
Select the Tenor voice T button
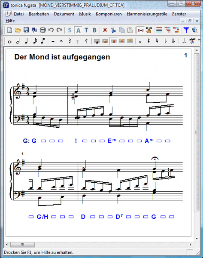pos(86,30)
